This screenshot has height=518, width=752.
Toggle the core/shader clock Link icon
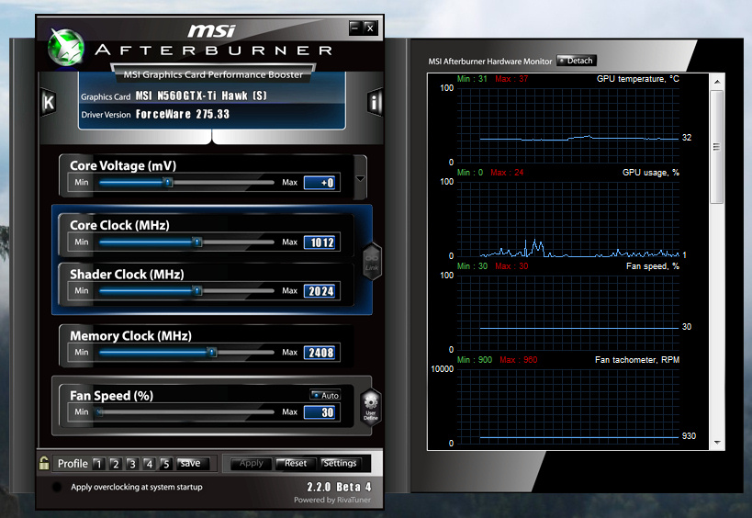click(x=372, y=262)
